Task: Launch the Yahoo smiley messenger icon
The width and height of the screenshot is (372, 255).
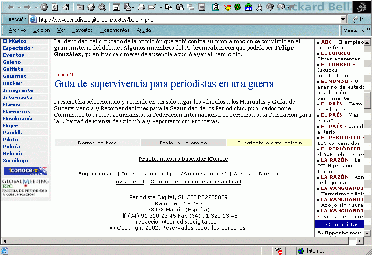Action: point(227,7)
